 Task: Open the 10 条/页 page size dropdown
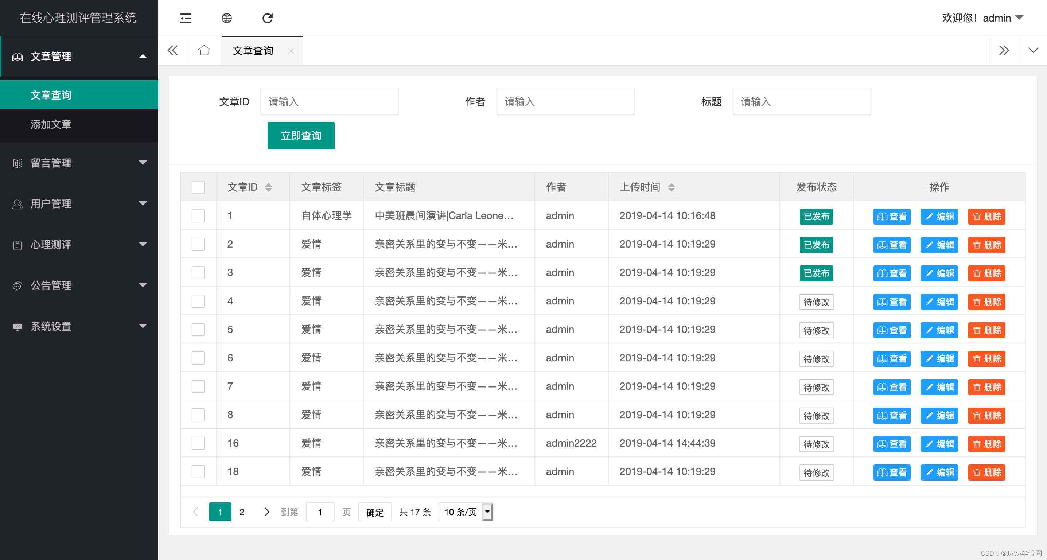click(x=466, y=512)
